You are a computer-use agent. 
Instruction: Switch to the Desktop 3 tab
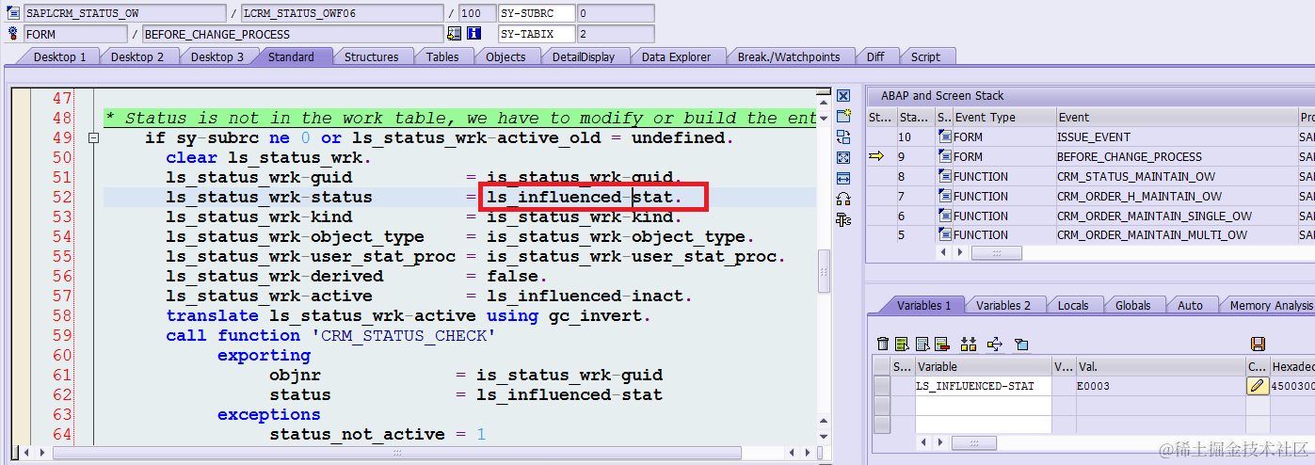[217, 56]
